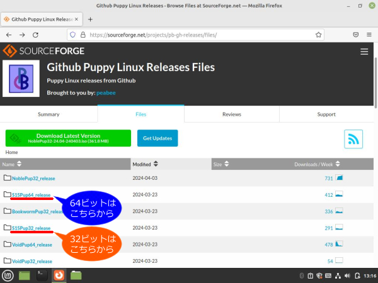378x283 pixels.
Task: Open the network connection tray icon
Action: pos(338,276)
